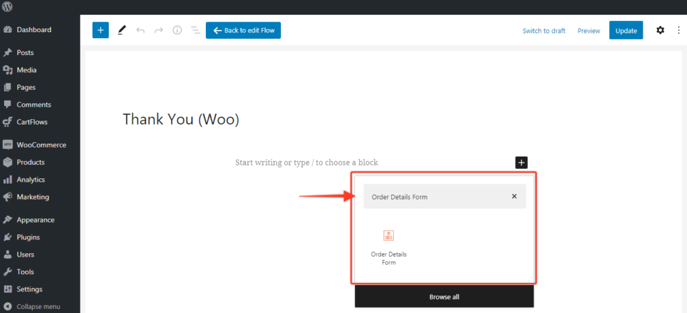Click the Undo arrow icon

tap(140, 30)
